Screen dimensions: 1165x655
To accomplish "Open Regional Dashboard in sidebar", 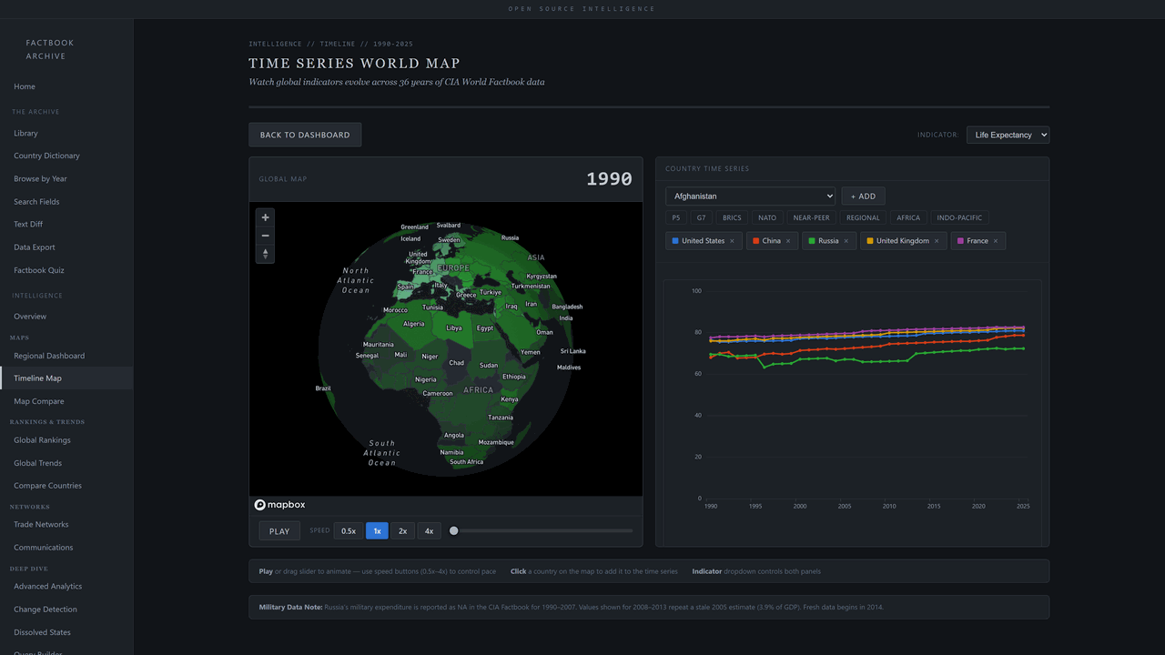I will click(x=49, y=356).
